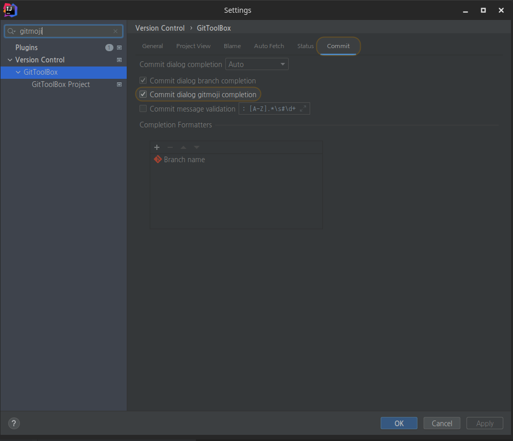This screenshot has height=441, width=513.
Task: Click Version Control in the breadcrumb
Action: coord(160,28)
